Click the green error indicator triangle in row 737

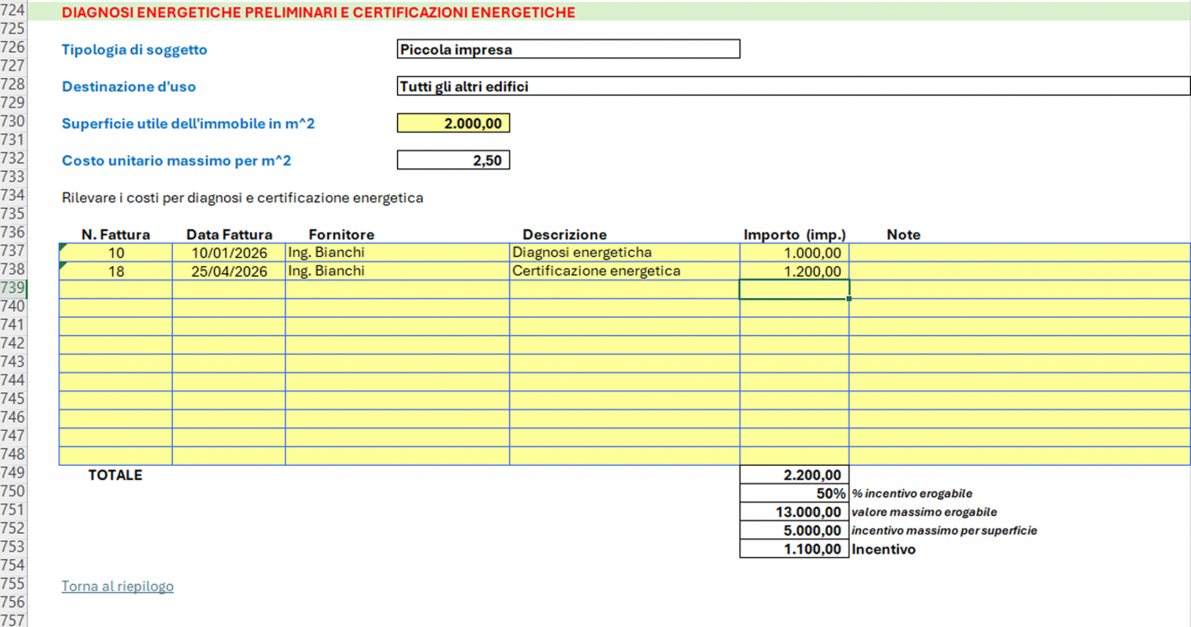point(63,246)
